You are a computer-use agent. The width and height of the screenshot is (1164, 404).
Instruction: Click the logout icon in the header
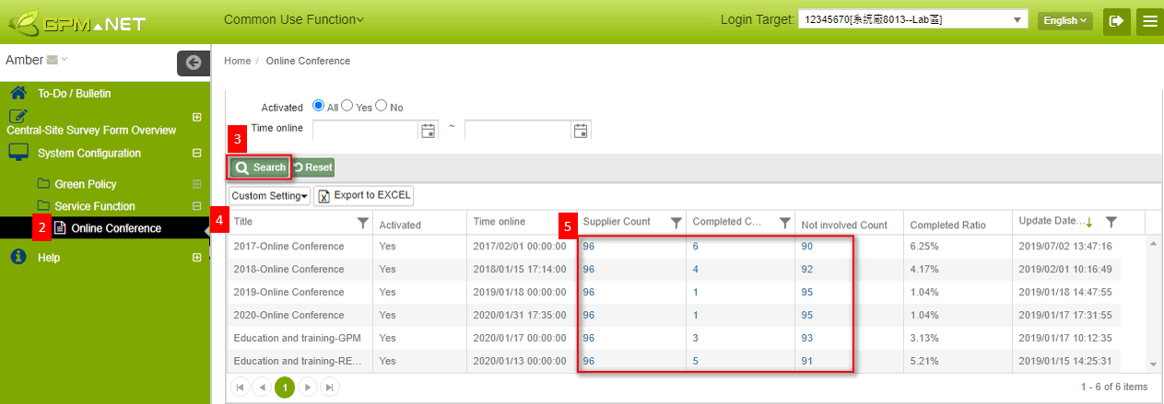coord(1116,20)
